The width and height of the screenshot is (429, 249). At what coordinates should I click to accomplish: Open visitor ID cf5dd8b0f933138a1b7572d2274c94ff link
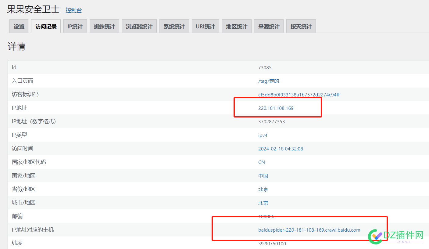tap(299, 95)
